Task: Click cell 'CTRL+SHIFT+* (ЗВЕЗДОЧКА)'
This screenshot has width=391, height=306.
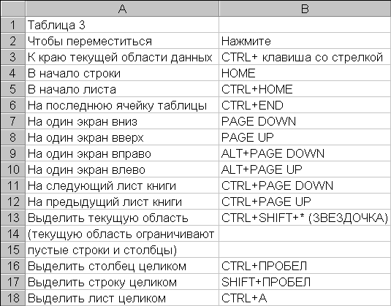Action: (x=305, y=218)
